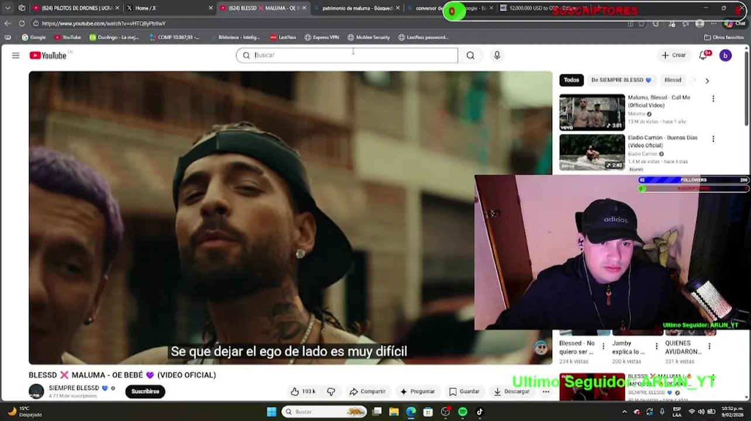Open Microsoft Store from taskbar

[428, 412]
